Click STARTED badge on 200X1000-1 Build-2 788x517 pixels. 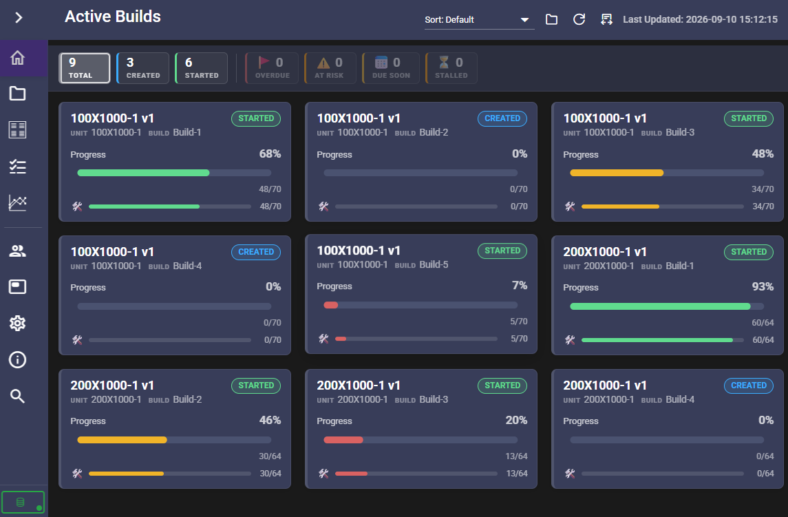(x=256, y=386)
